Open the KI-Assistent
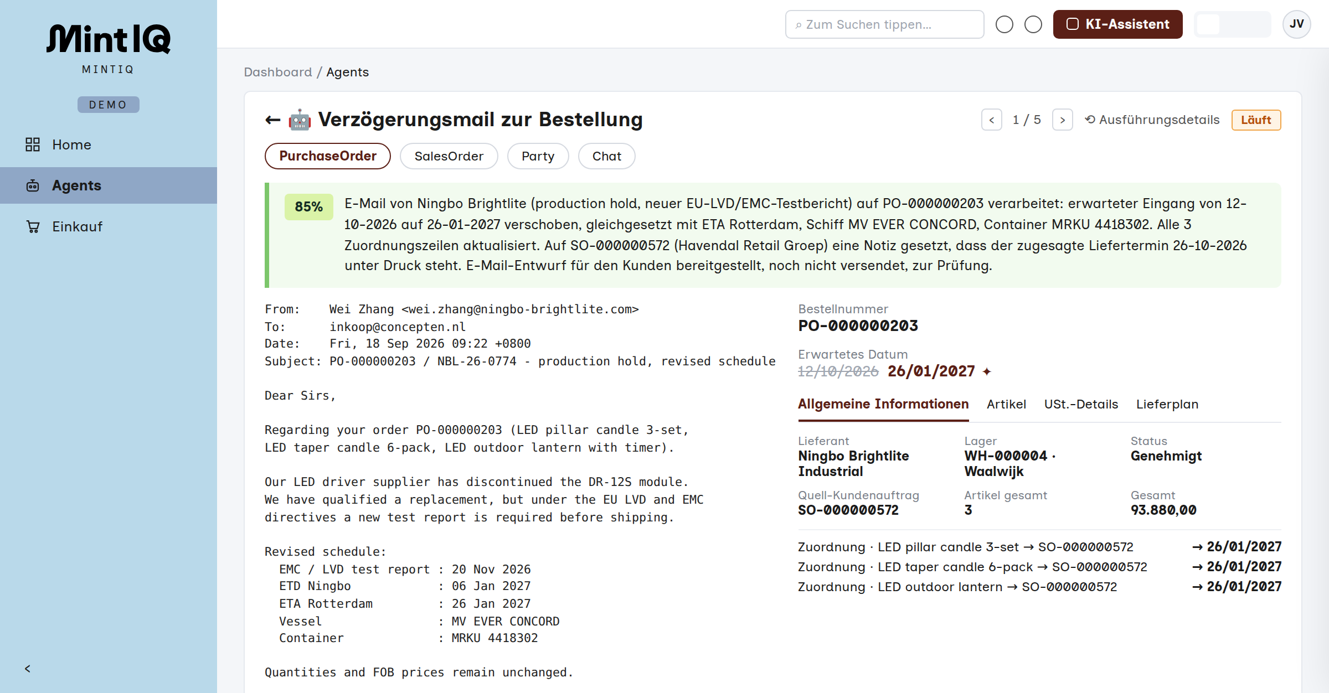The image size is (1329, 693). pyautogui.click(x=1117, y=24)
